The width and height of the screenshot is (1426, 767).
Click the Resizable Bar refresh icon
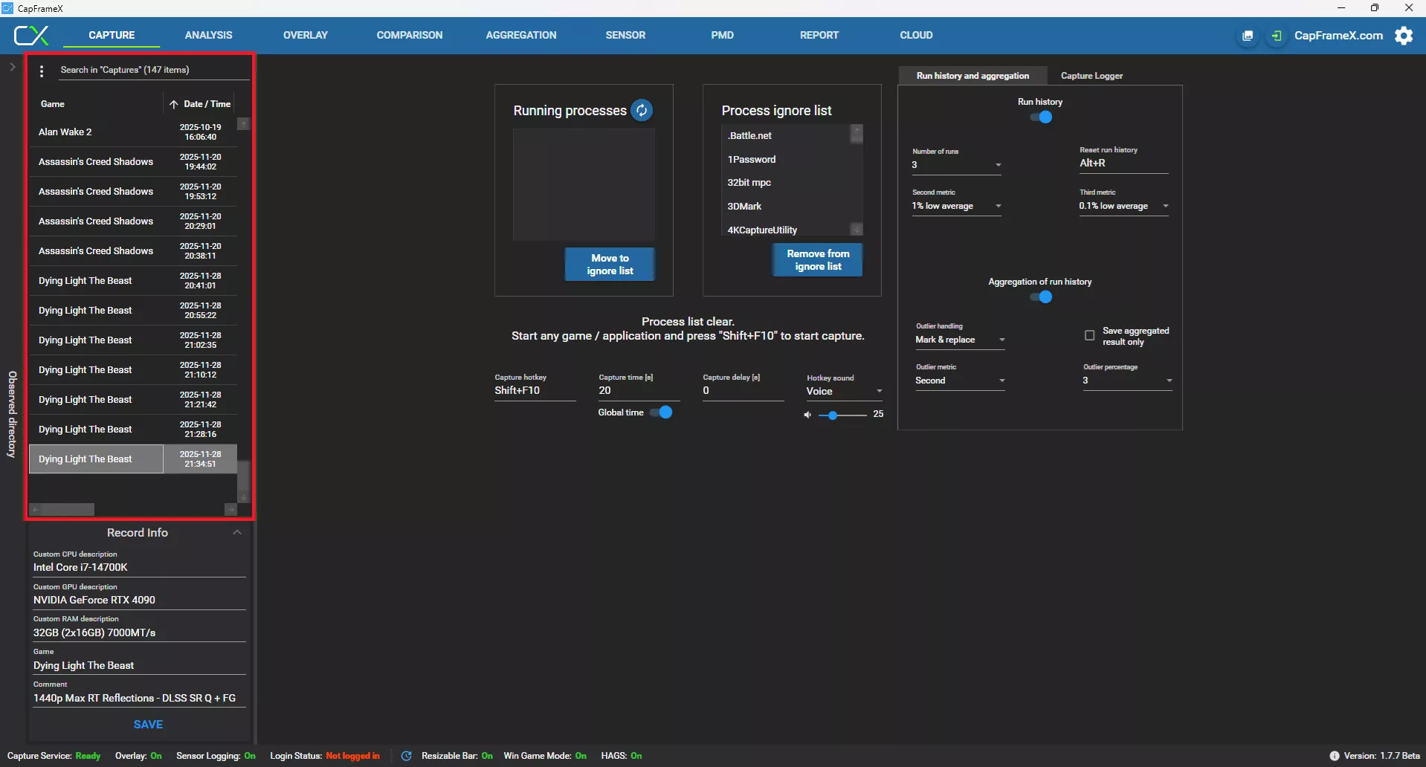pyautogui.click(x=406, y=756)
